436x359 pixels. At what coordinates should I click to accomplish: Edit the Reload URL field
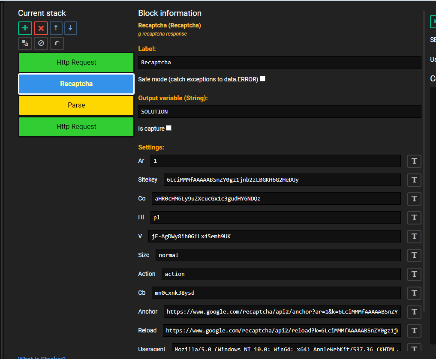[x=282, y=331]
